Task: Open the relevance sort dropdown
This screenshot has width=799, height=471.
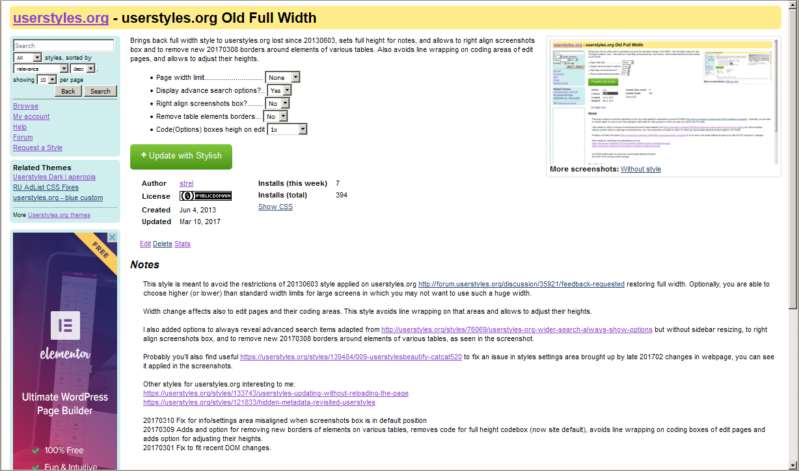Action: [41, 68]
